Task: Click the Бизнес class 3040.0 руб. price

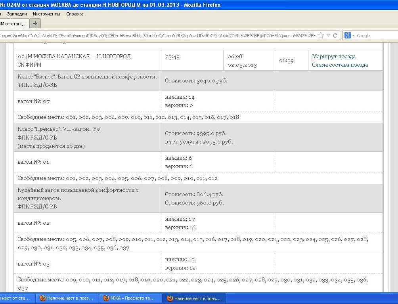Action: click(x=196, y=81)
